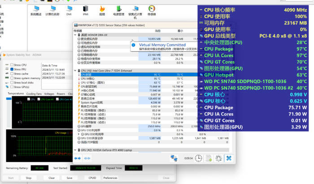Viewport: 314px width, 184px height.
Task: Open stability test Preferences
Action: click(110, 178)
